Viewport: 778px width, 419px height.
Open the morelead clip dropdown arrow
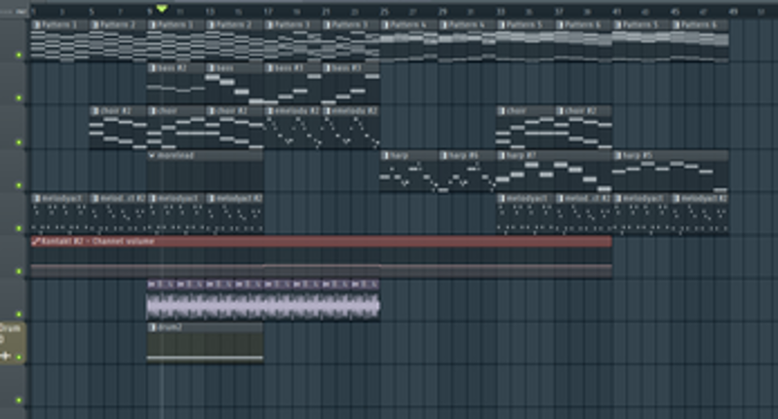152,155
